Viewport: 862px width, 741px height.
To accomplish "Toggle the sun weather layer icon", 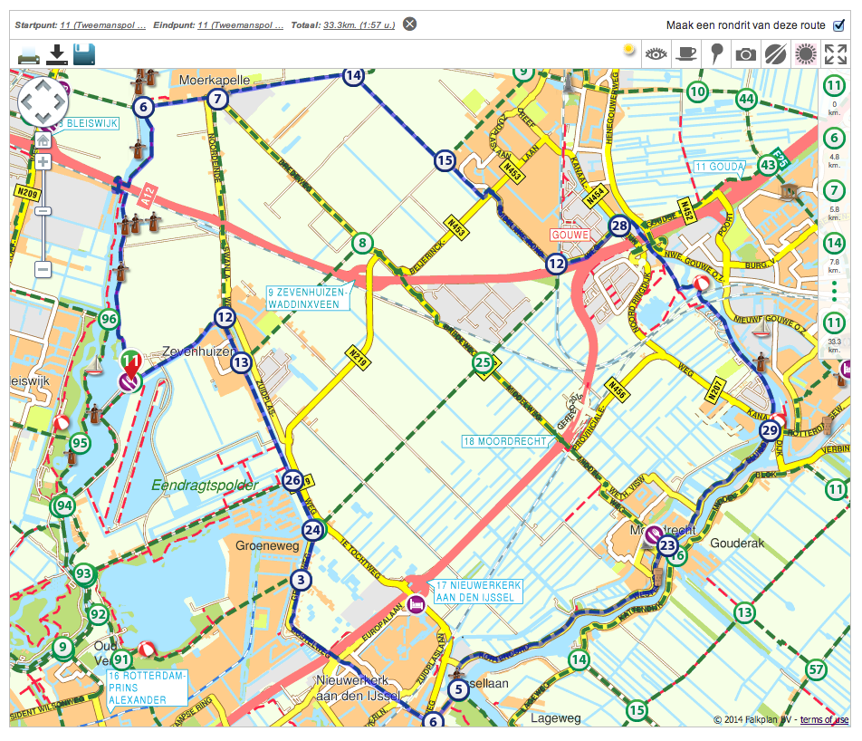I will pyautogui.click(x=628, y=51).
